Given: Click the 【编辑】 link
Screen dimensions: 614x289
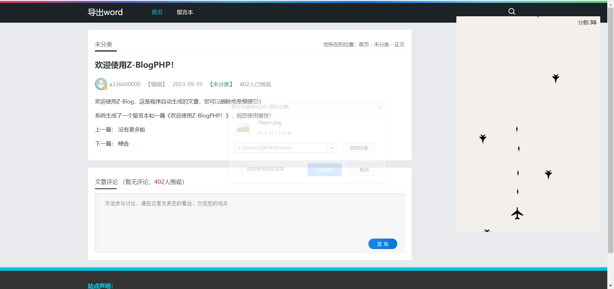Looking at the screenshot, I should tap(156, 84).
